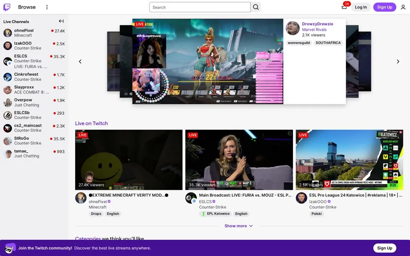Click ESLCS avatar under stream card

click(191, 198)
